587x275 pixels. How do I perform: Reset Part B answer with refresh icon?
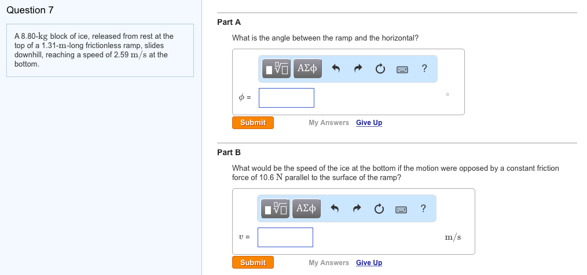(x=379, y=208)
